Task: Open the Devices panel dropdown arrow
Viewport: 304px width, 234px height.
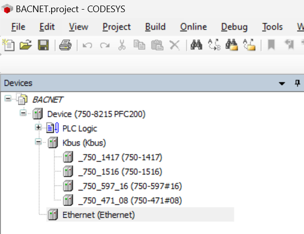Action: pos(282,83)
